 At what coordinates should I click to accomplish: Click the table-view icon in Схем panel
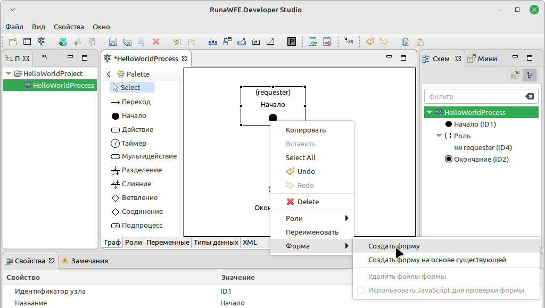pyautogui.click(x=515, y=75)
